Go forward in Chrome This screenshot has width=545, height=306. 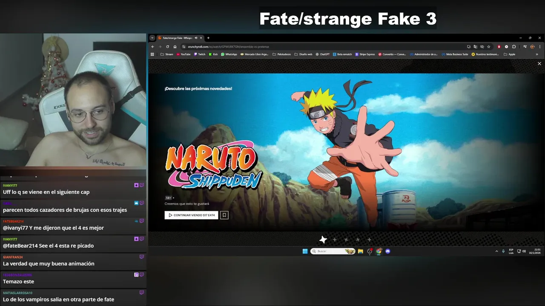(160, 47)
